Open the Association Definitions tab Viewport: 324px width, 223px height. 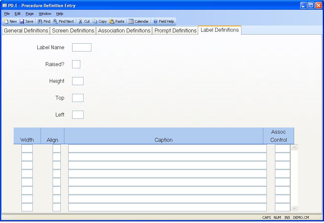point(124,30)
